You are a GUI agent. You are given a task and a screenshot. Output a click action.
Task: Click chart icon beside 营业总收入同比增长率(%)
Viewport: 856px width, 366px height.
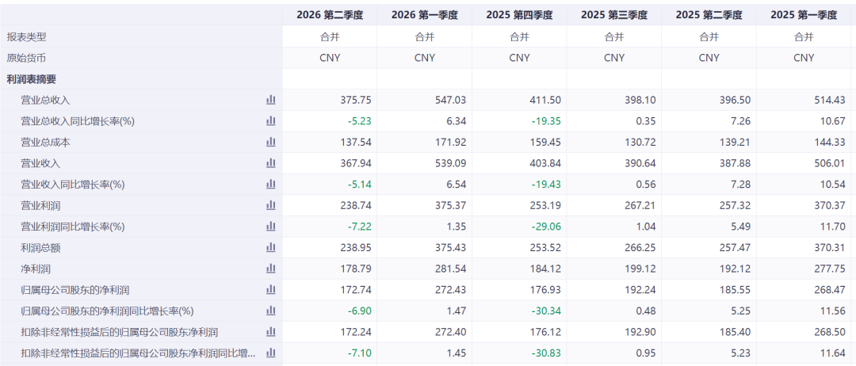[x=270, y=121]
